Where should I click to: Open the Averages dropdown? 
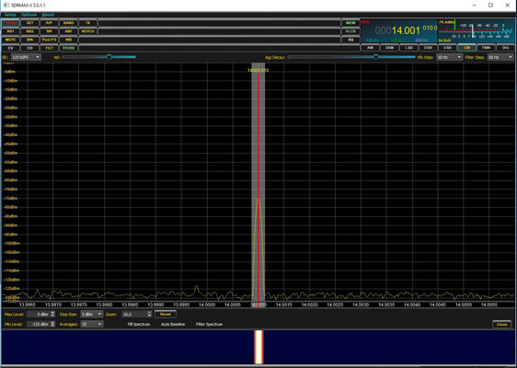coord(92,324)
